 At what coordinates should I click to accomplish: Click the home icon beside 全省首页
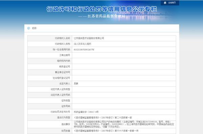coord(165,3)
